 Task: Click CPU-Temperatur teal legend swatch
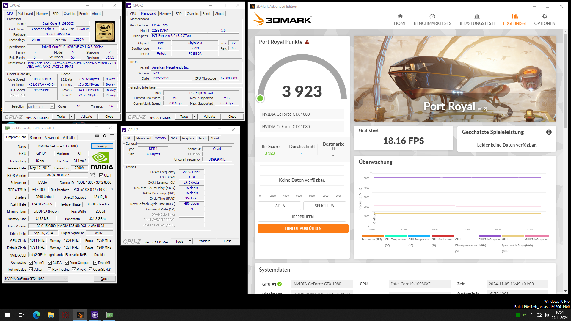396,236
